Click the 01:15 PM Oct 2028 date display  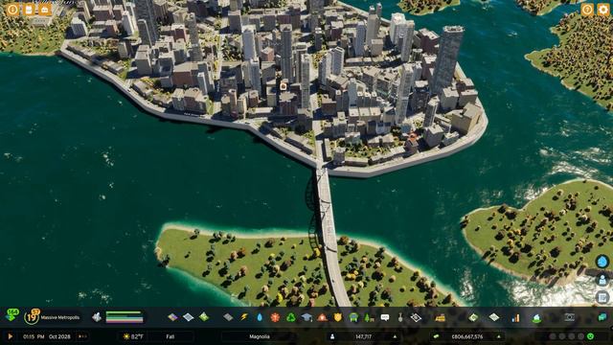tap(47, 336)
